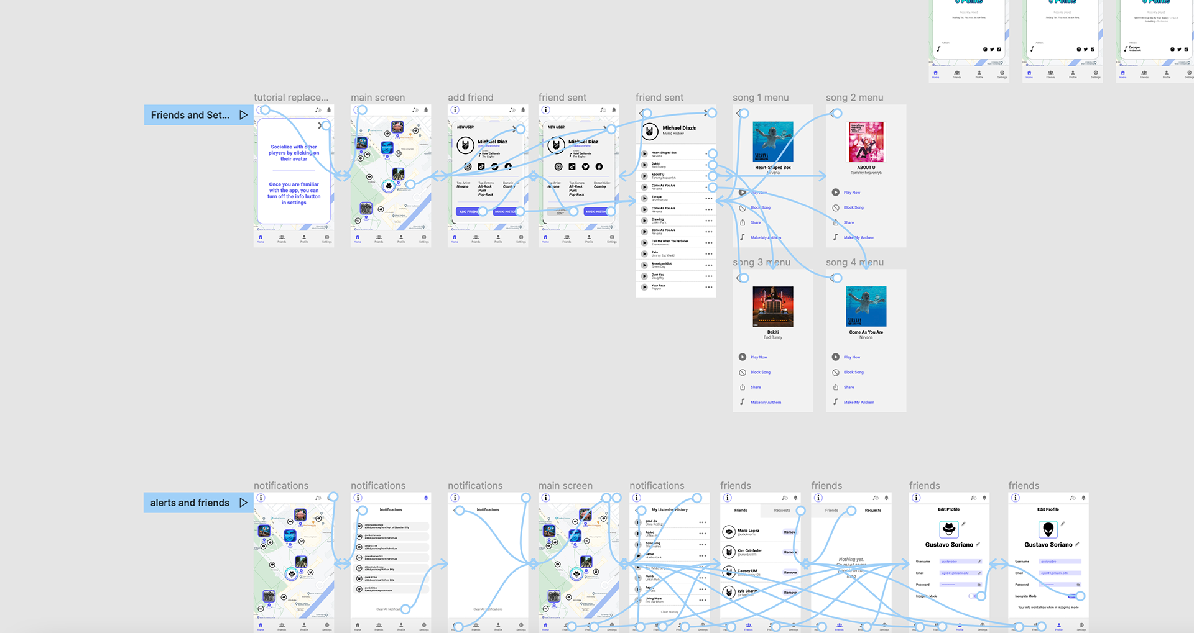This screenshot has width=1194, height=633.
Task: Open Facebook icon on the request-sent profile card
Action: tap(599, 166)
